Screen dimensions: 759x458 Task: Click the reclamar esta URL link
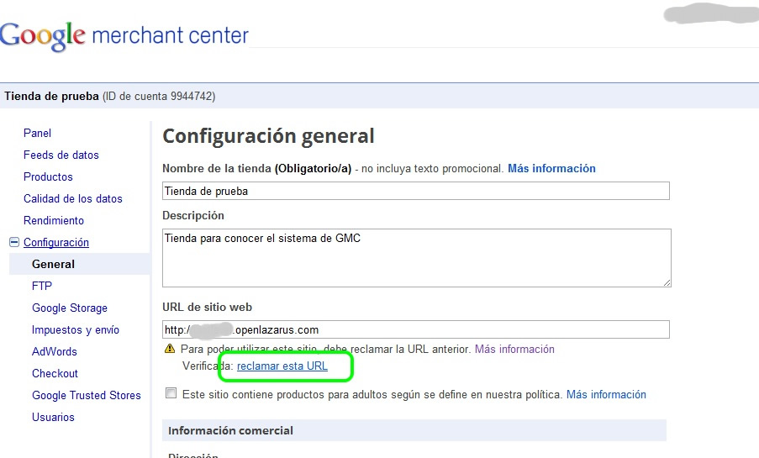(x=282, y=366)
